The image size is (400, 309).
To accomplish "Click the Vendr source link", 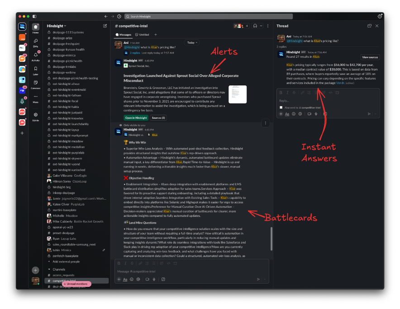I will tap(340, 83).
